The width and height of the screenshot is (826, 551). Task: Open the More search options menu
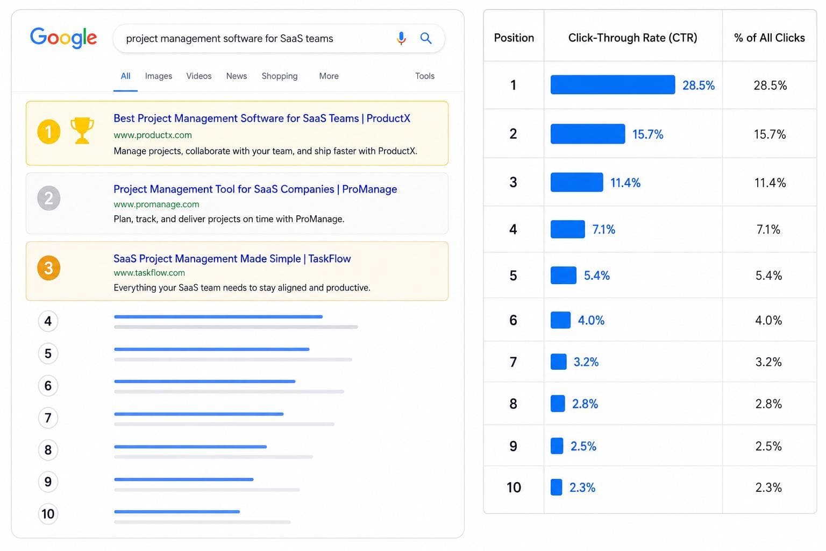[329, 76]
